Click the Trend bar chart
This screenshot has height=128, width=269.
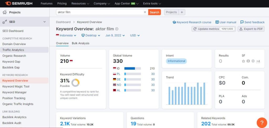click(187, 94)
